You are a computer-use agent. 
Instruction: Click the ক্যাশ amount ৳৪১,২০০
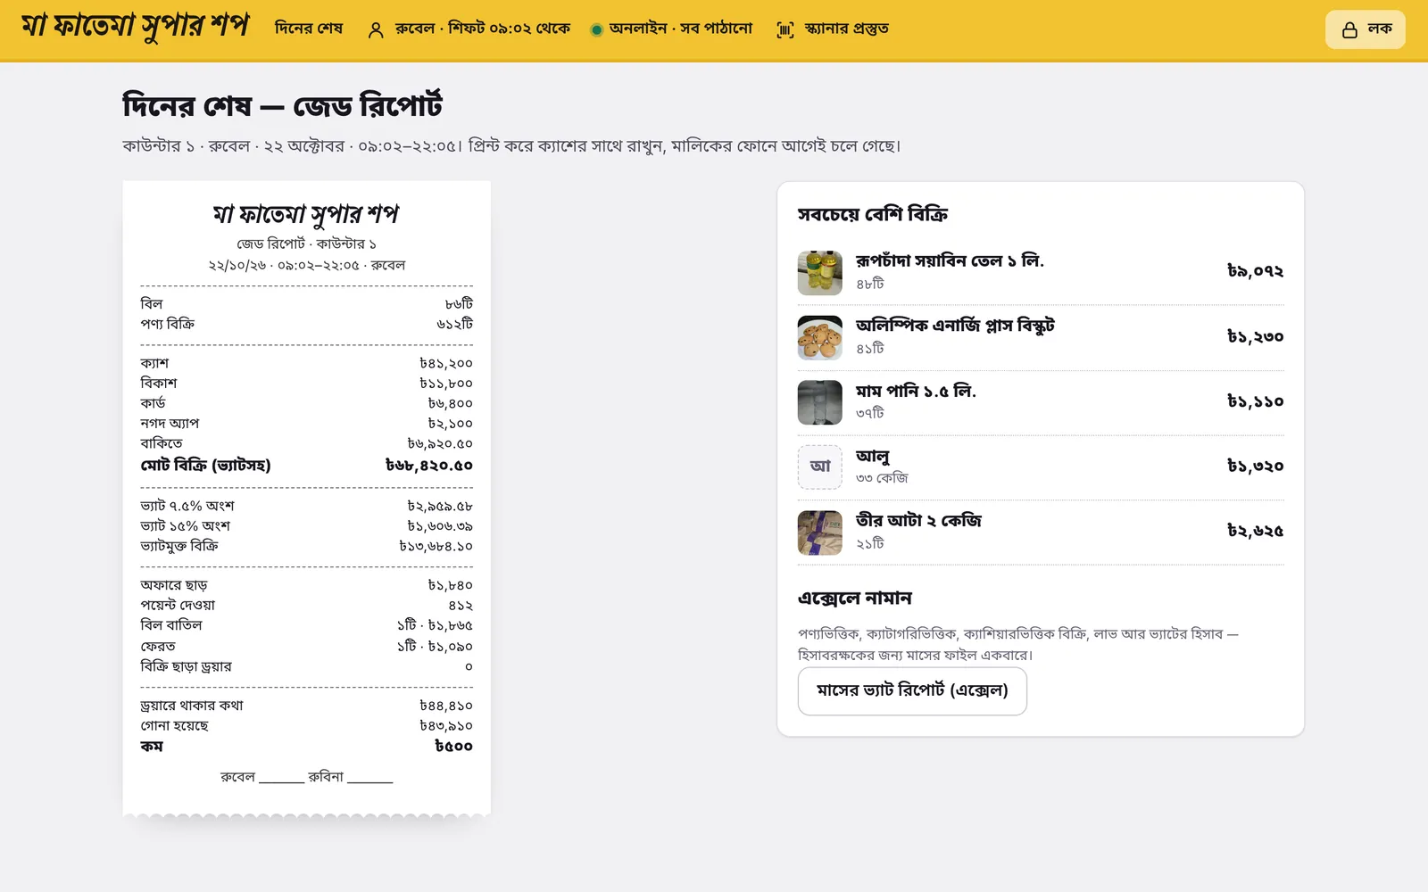446,363
